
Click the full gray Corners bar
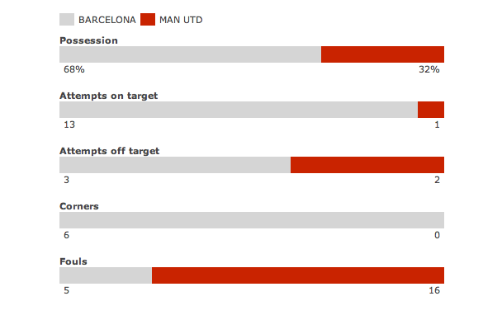pos(252,220)
